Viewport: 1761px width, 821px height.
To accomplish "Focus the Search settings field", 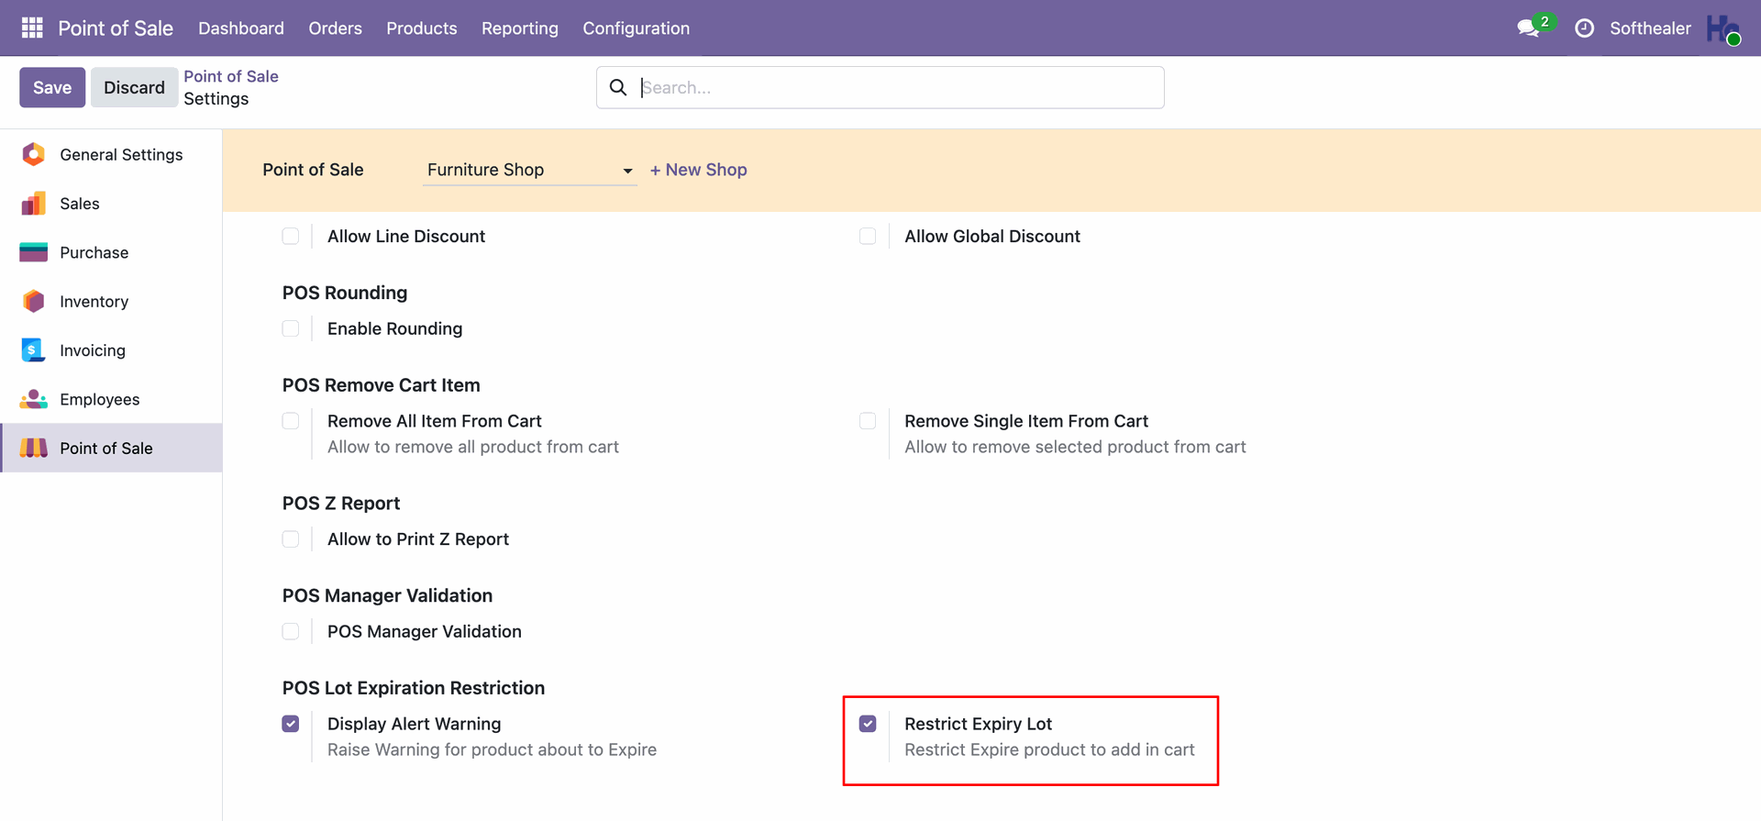I will [880, 87].
